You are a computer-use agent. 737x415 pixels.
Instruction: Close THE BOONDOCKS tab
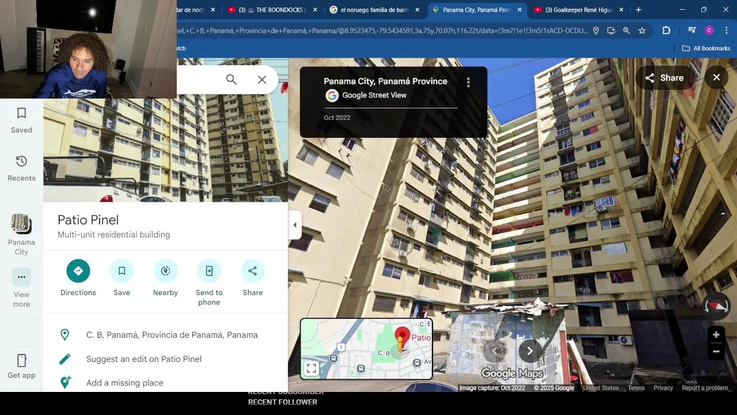(x=316, y=10)
